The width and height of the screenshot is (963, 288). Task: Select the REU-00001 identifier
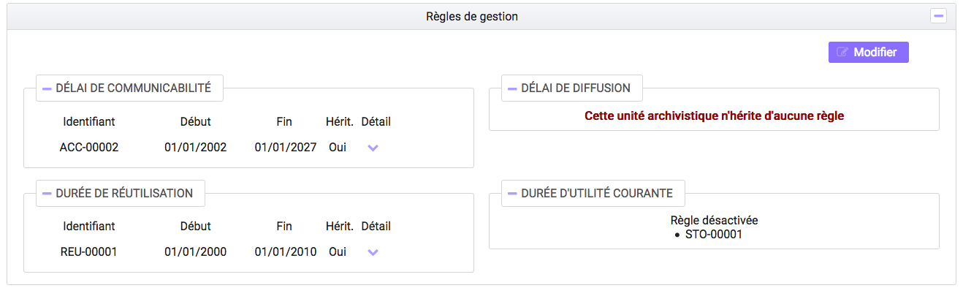coord(89,252)
